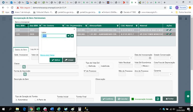
Task: Open the Data da Incorporação calendar picker
Action: pos(150,58)
